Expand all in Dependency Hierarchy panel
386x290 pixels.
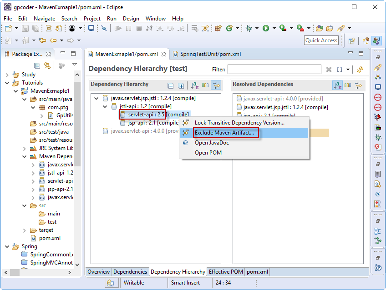click(x=181, y=85)
